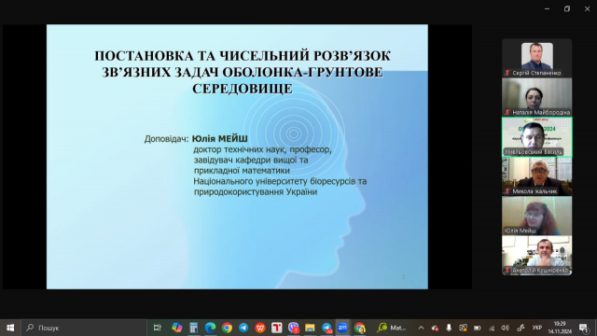Open Viber from the taskbar
Screen dimensions: 597x336
pos(293,328)
